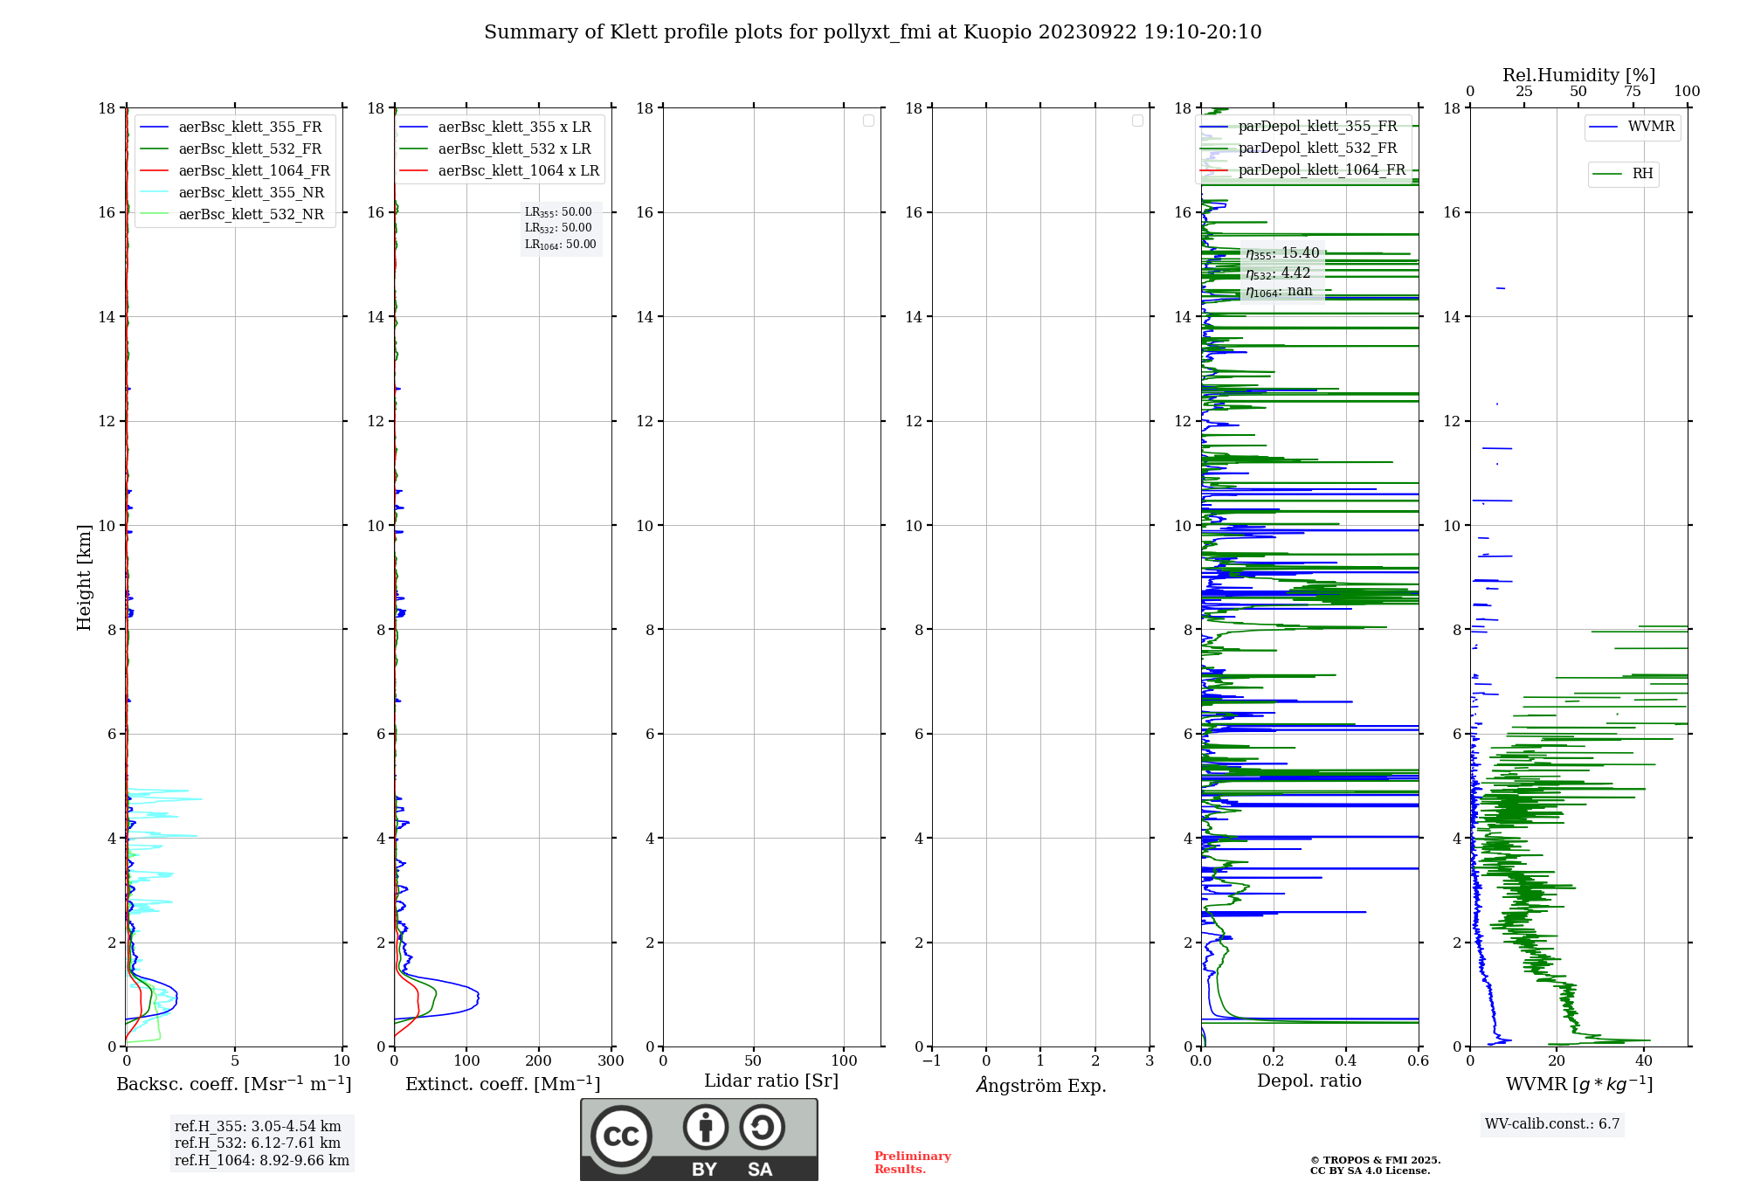This screenshot has height=1188, width=1747.
Task: Click the Depol. ratio axis label
Action: point(1309,1081)
